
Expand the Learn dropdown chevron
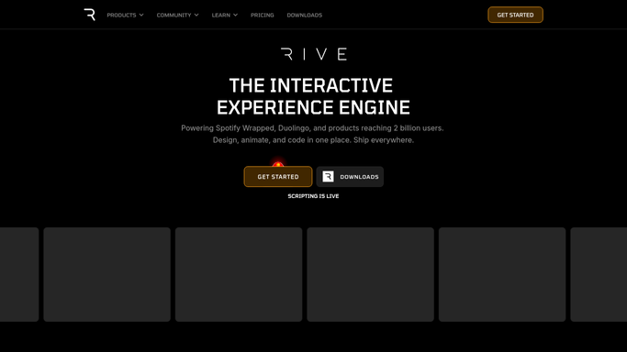tap(236, 16)
